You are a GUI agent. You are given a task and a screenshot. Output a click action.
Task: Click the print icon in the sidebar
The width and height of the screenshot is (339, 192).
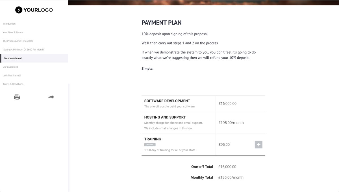[17, 97]
